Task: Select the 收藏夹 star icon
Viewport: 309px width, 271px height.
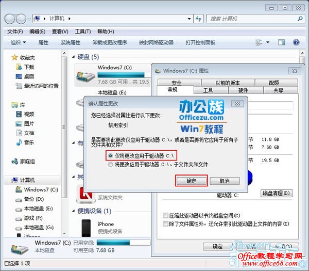Action: tap(14, 57)
